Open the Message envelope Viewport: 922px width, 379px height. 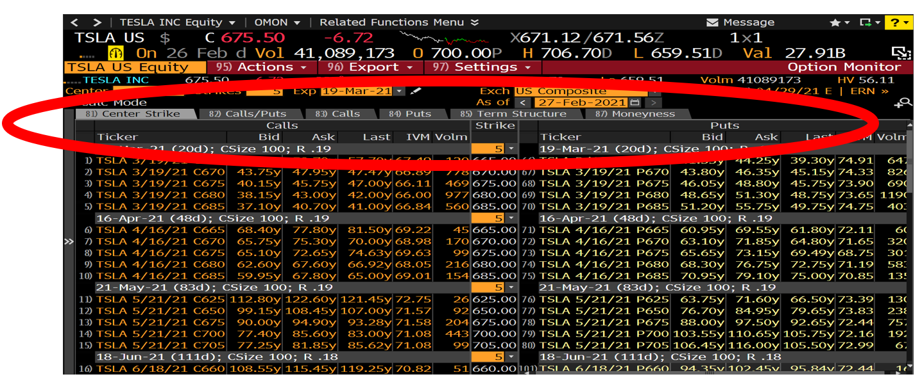tap(712, 22)
